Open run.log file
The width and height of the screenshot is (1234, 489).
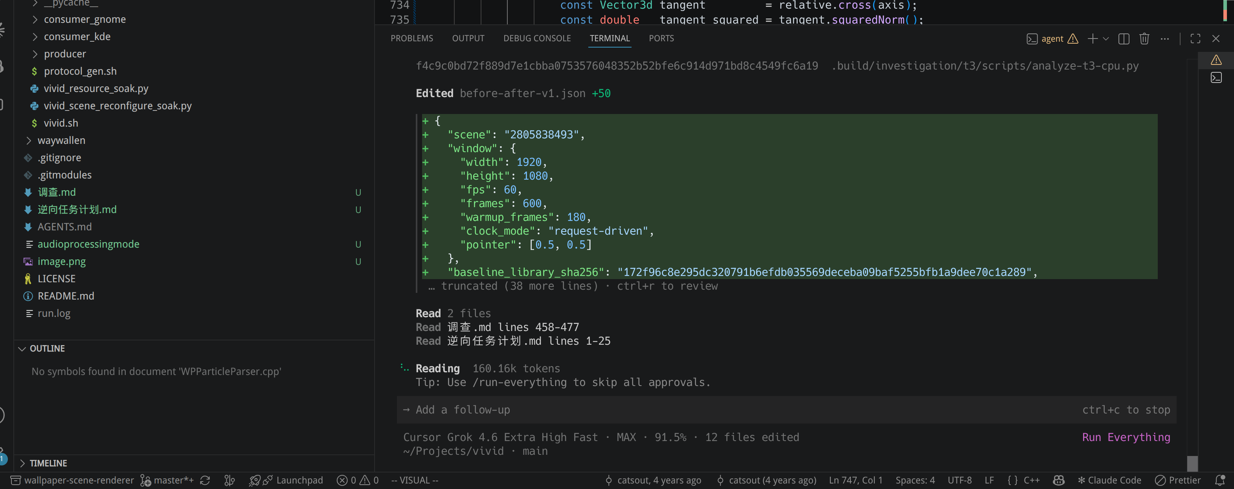click(54, 313)
